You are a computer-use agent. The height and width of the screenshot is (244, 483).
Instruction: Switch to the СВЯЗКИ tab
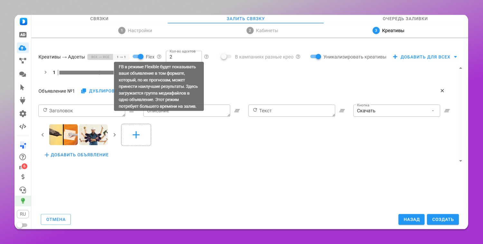click(99, 19)
